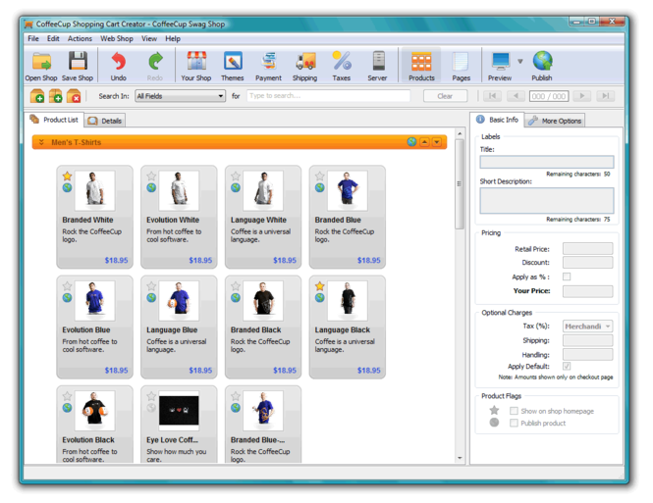
Task: Open Your Shop settings
Action: coord(195,66)
